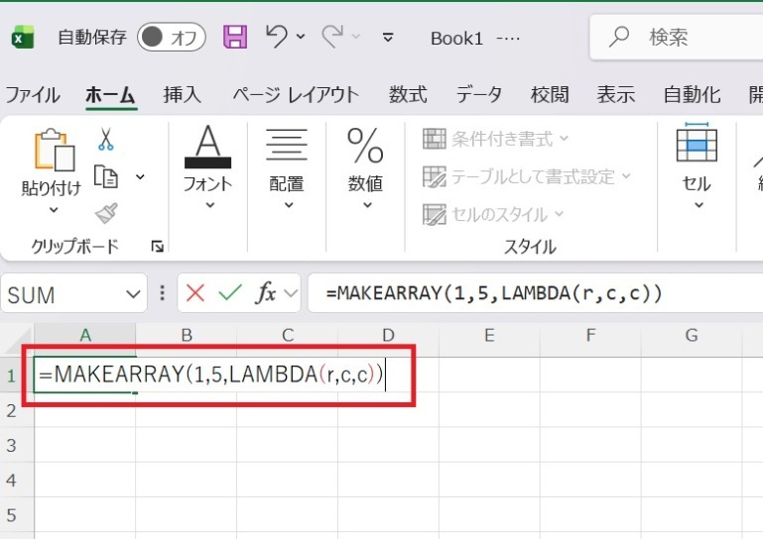The height and width of the screenshot is (539, 763).
Task: Open the 数値 number format group
Action: click(365, 166)
